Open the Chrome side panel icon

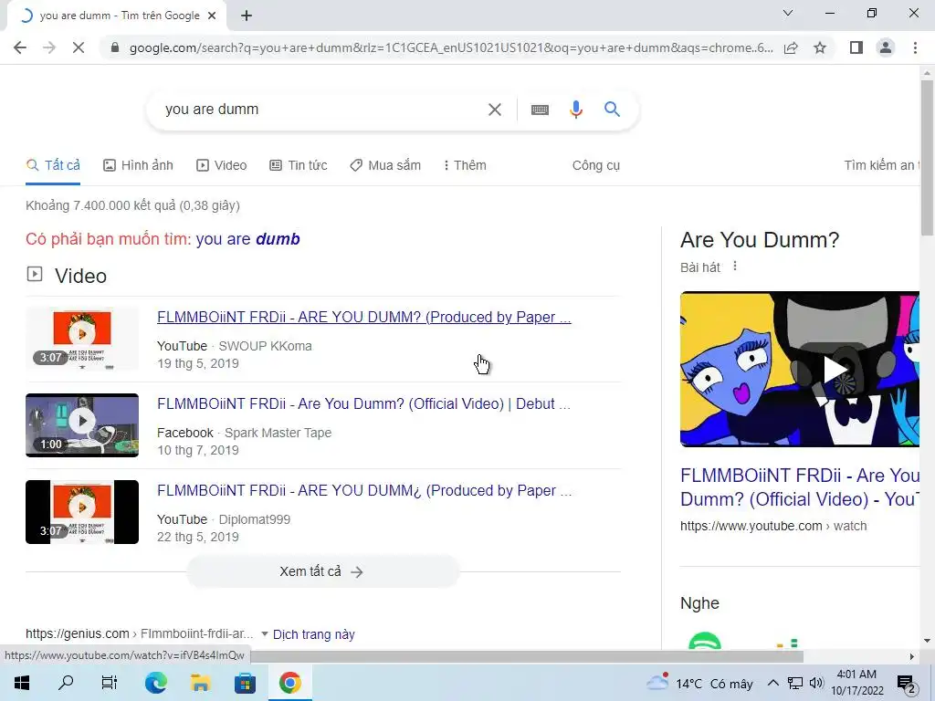856,47
